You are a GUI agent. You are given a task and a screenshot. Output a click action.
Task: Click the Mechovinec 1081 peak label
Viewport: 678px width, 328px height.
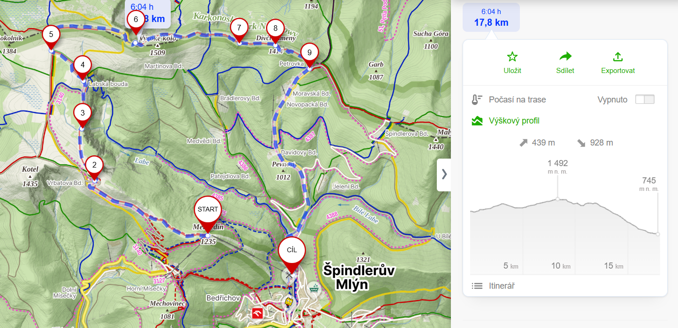[x=168, y=310]
